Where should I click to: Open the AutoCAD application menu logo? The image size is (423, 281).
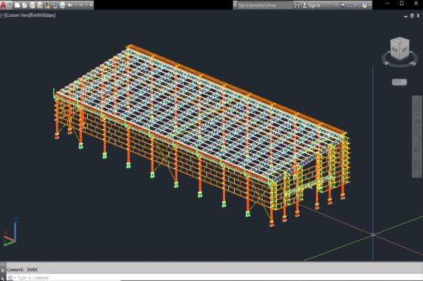pos(3,5)
